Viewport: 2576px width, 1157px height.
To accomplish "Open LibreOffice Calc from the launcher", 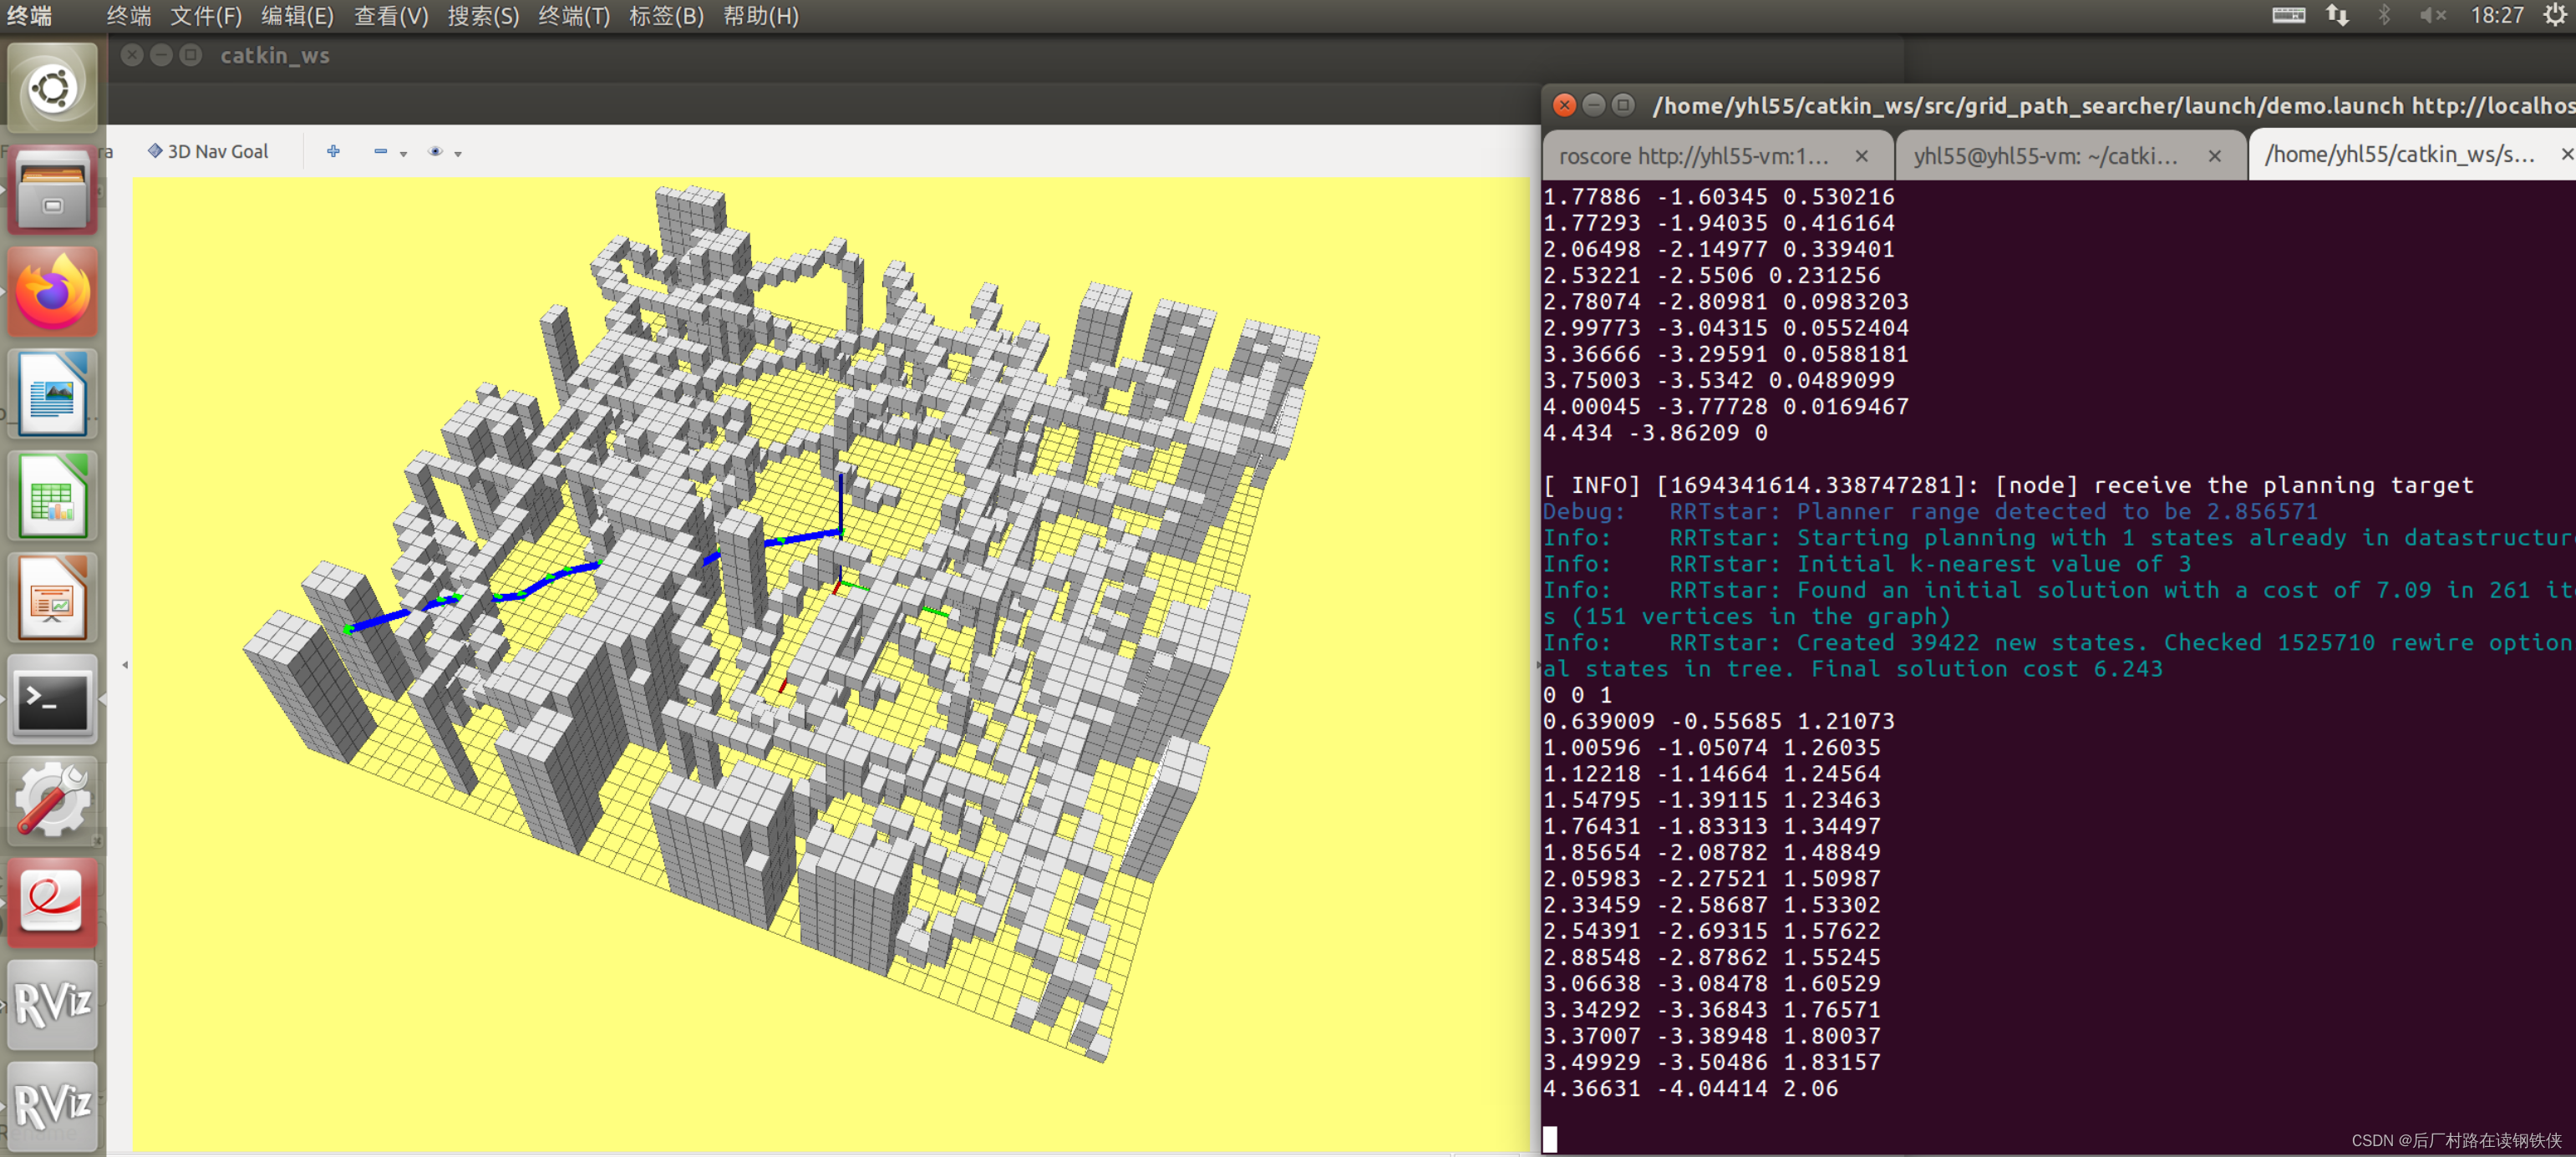I will pyautogui.click(x=53, y=497).
